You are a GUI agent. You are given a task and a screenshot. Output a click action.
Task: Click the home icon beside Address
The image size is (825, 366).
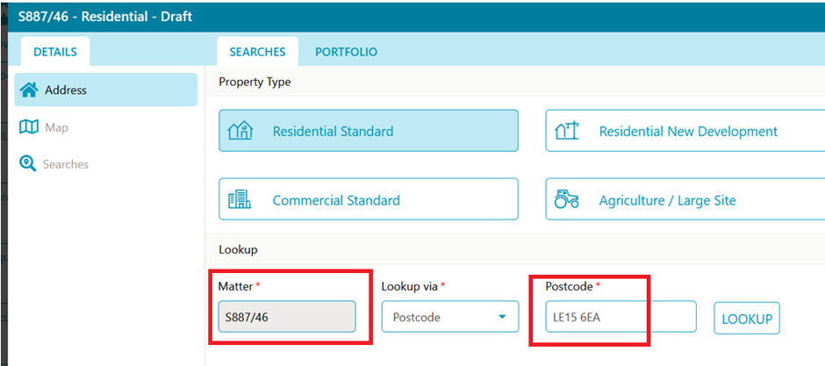click(29, 90)
